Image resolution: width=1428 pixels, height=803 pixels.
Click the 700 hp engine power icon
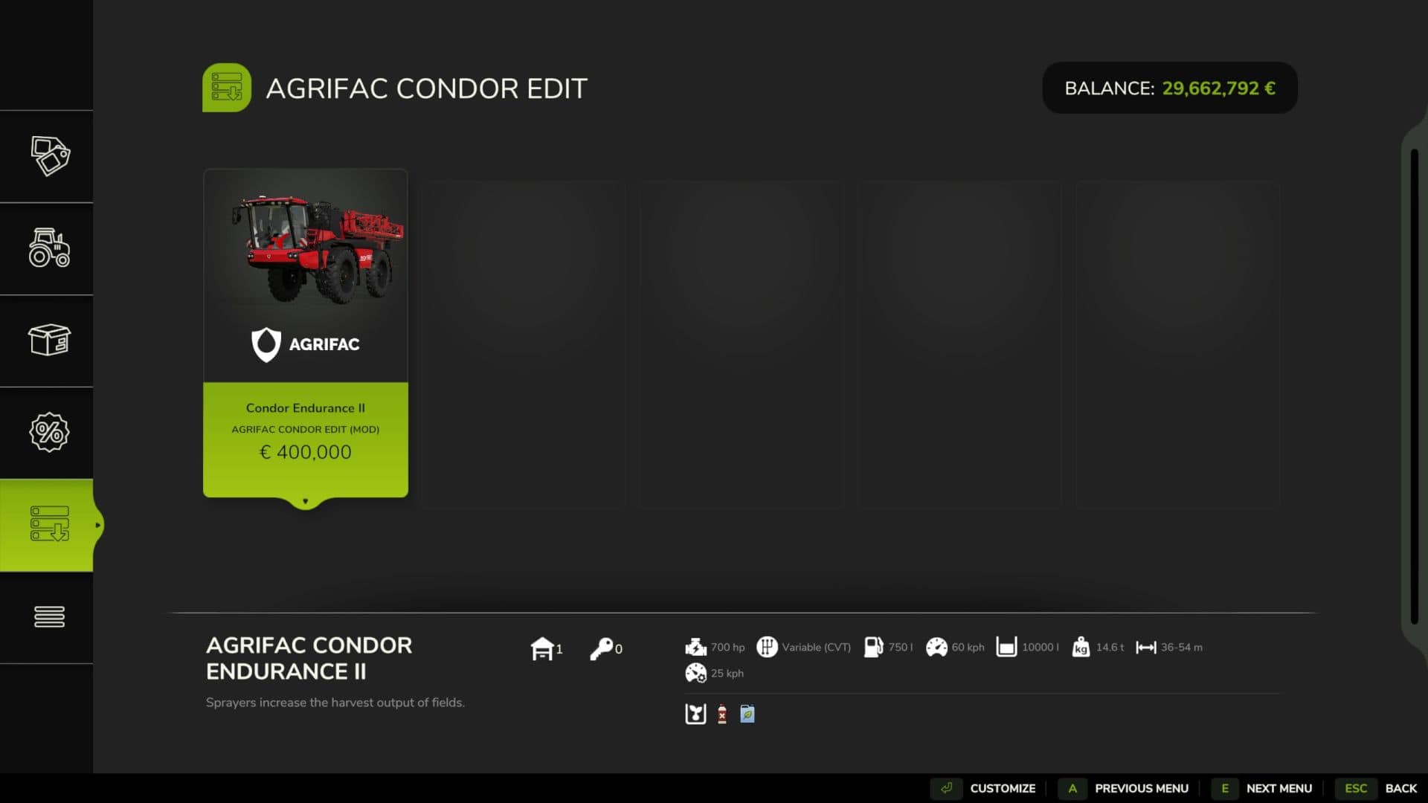coord(695,647)
